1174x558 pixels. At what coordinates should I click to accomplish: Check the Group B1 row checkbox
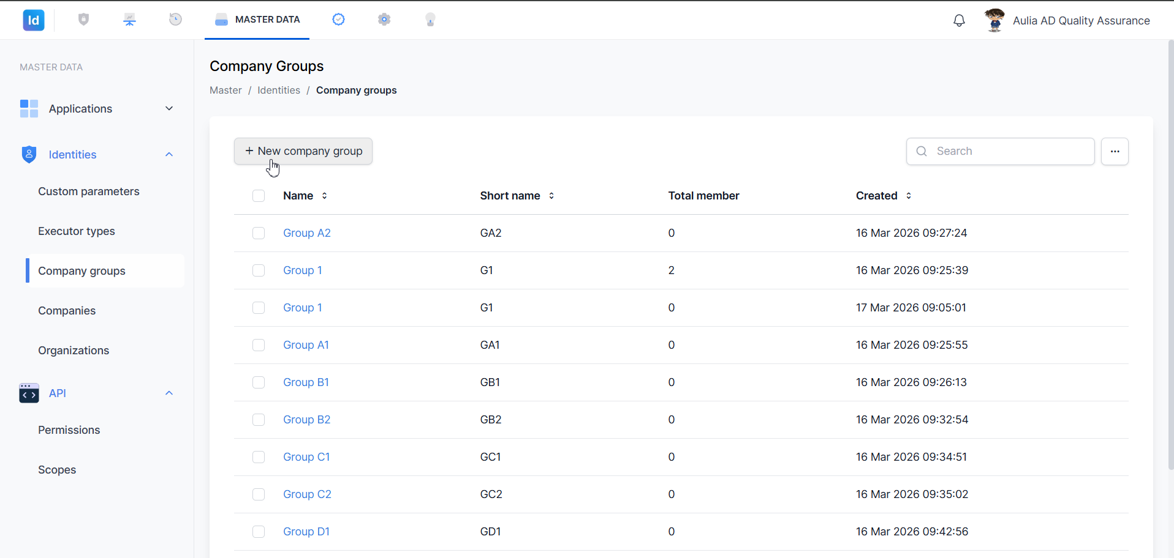click(259, 382)
